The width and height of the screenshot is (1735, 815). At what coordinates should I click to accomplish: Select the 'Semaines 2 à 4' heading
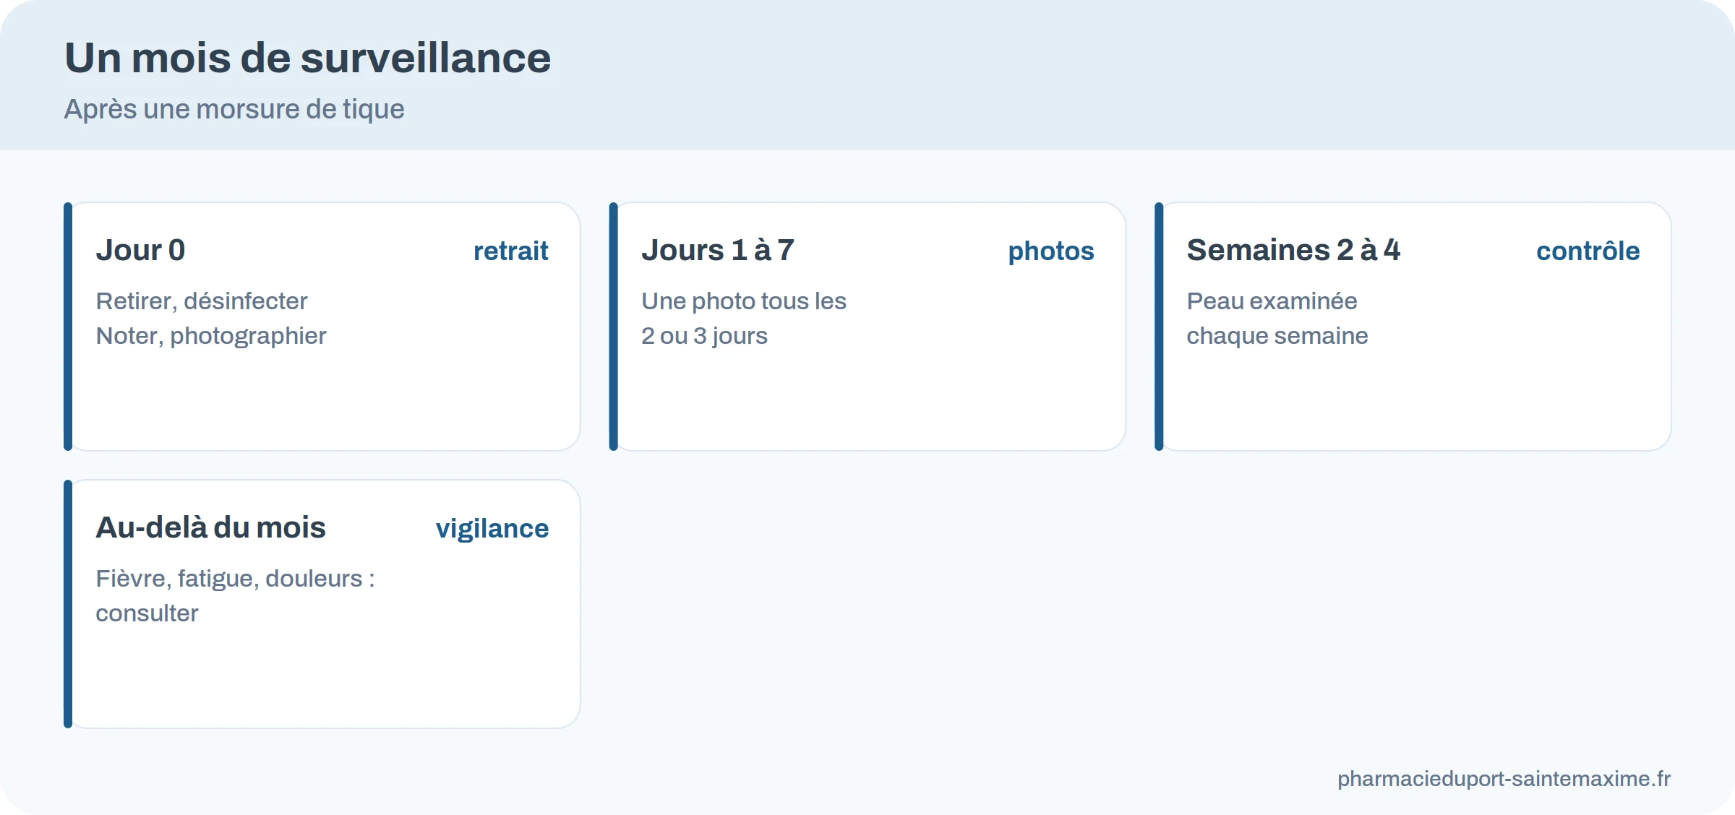click(x=1293, y=250)
